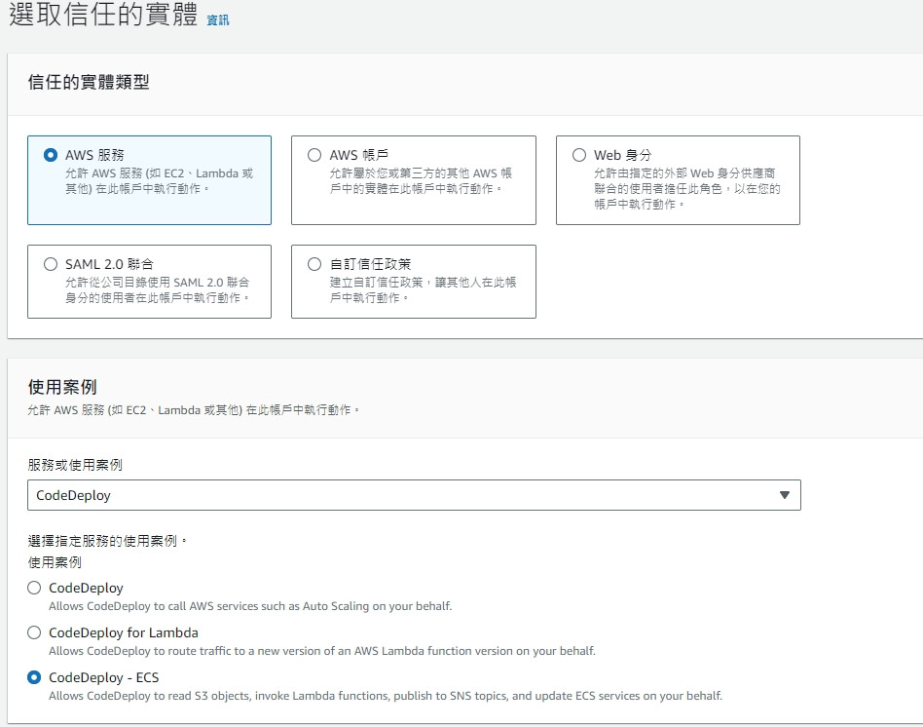923x727 pixels.
Task: Select the AWS 服務 radio option
Action: pyautogui.click(x=51, y=155)
